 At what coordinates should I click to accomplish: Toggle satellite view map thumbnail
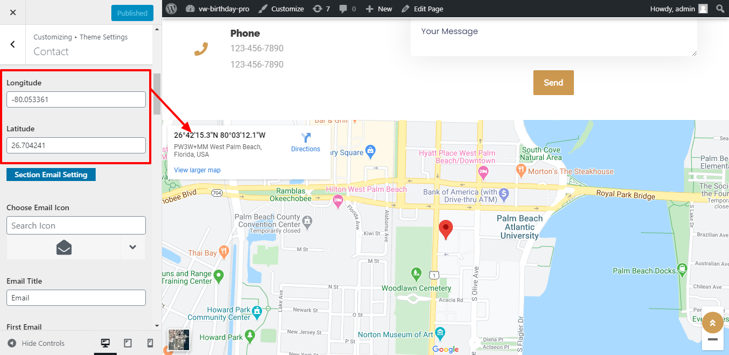coord(179,340)
